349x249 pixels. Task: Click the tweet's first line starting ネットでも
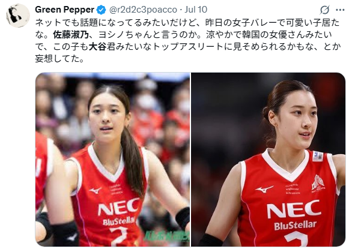pos(187,23)
